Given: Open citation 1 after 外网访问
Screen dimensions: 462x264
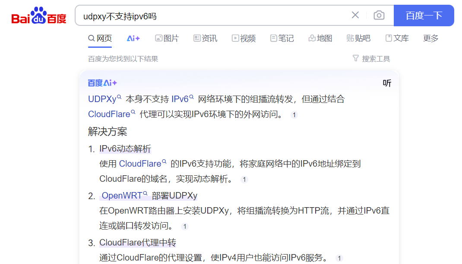Looking at the screenshot, I should tap(294, 115).
